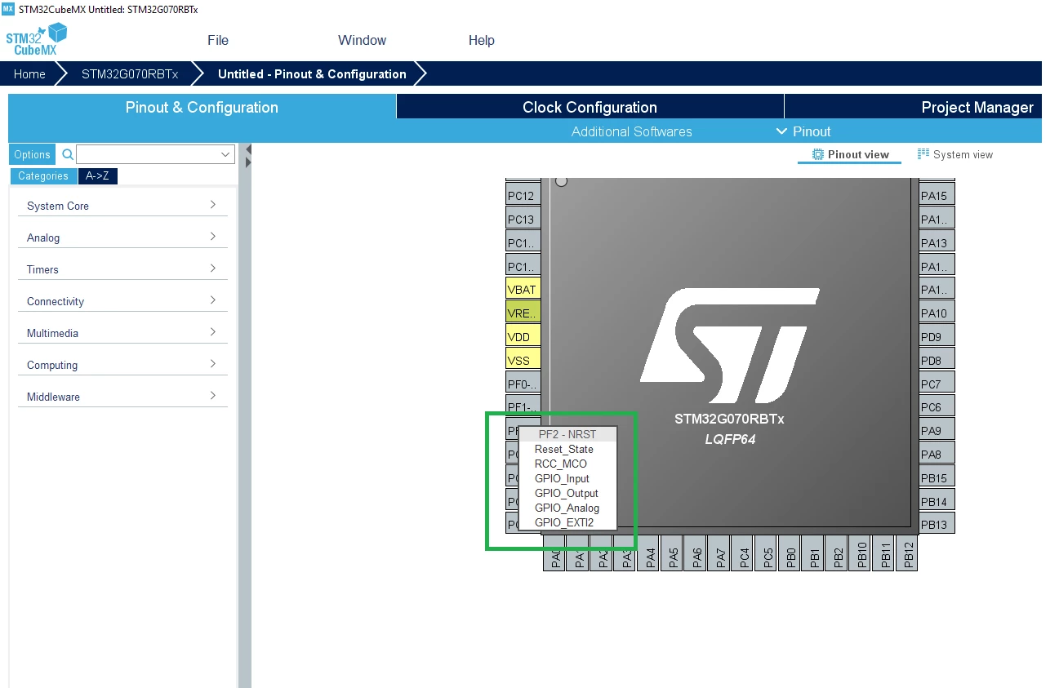Viewport: 1059px width, 688px height.
Task: Click the Options button
Action: (x=32, y=154)
